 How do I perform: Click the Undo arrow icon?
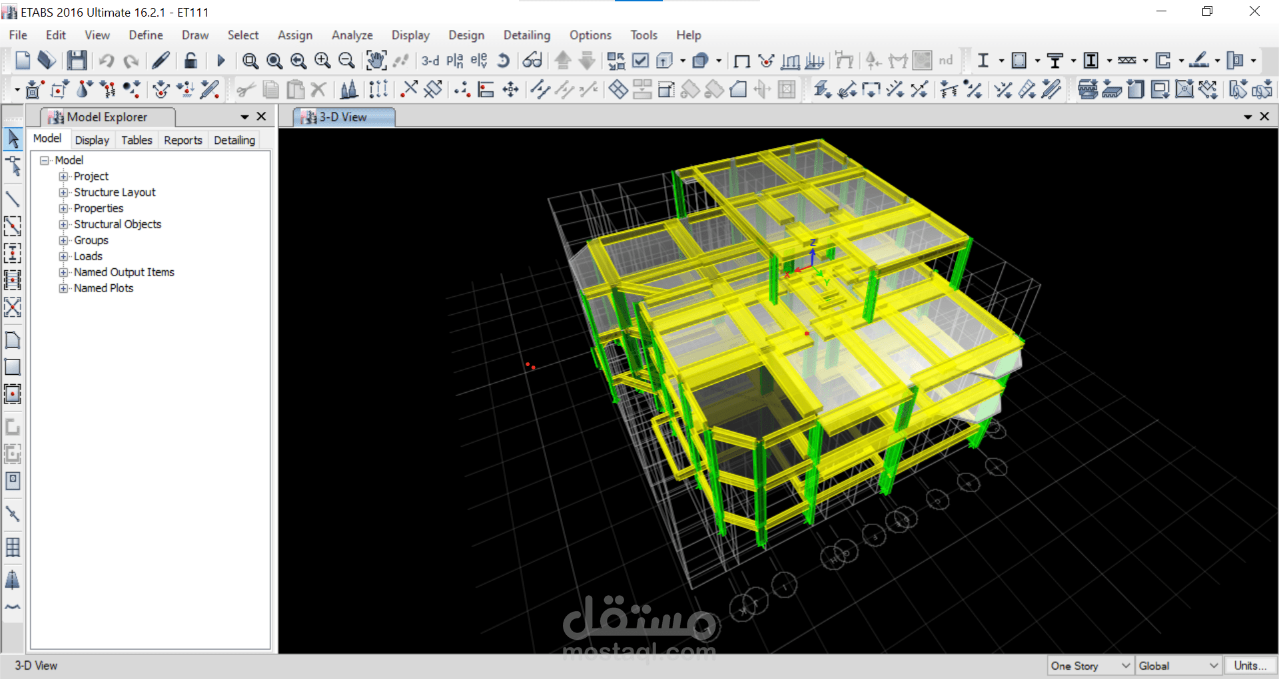tap(107, 61)
